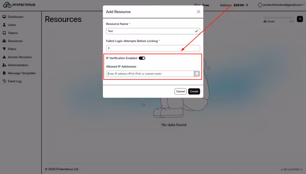Click the Administrators user-gear icon

(x=4, y=65)
